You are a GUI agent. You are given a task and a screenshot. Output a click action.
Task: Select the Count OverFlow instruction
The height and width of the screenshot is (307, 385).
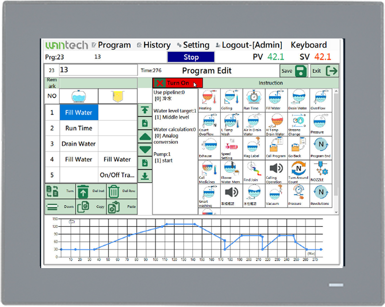209,124
